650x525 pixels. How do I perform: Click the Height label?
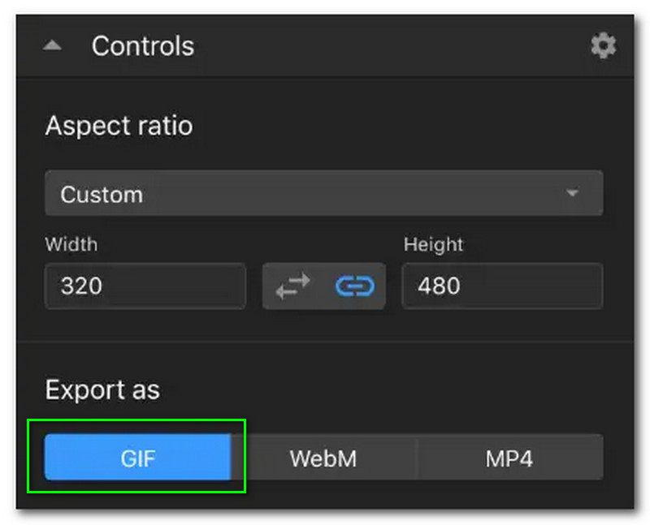(x=432, y=244)
